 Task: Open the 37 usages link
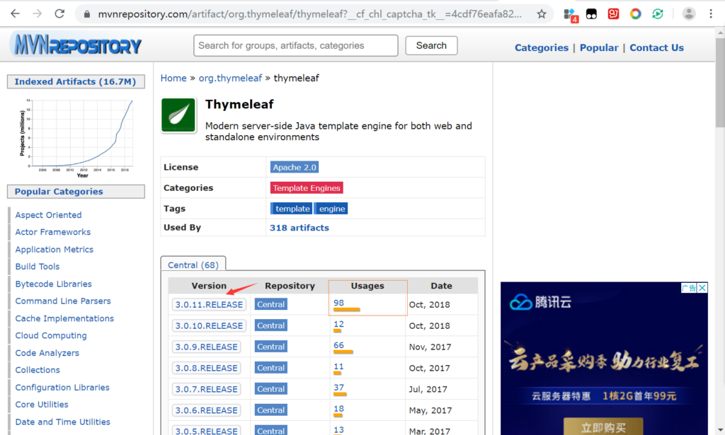(x=339, y=388)
